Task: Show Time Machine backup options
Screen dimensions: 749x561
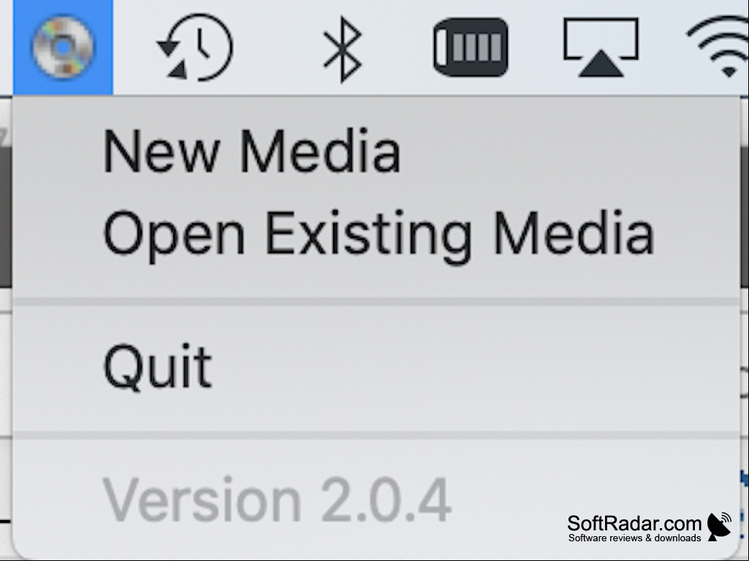Action: (195, 47)
